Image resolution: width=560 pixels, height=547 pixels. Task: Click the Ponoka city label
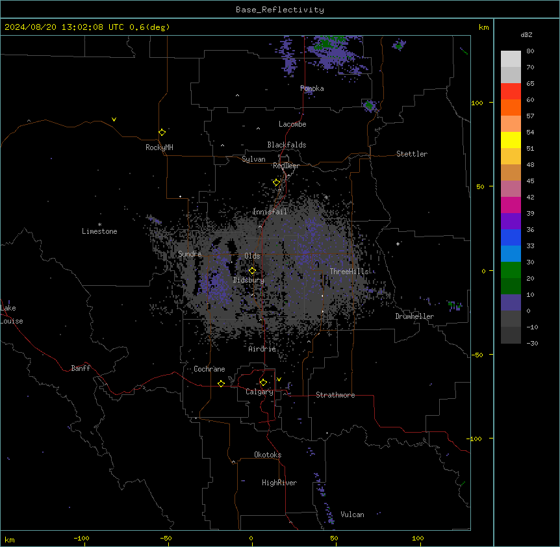tap(312, 88)
